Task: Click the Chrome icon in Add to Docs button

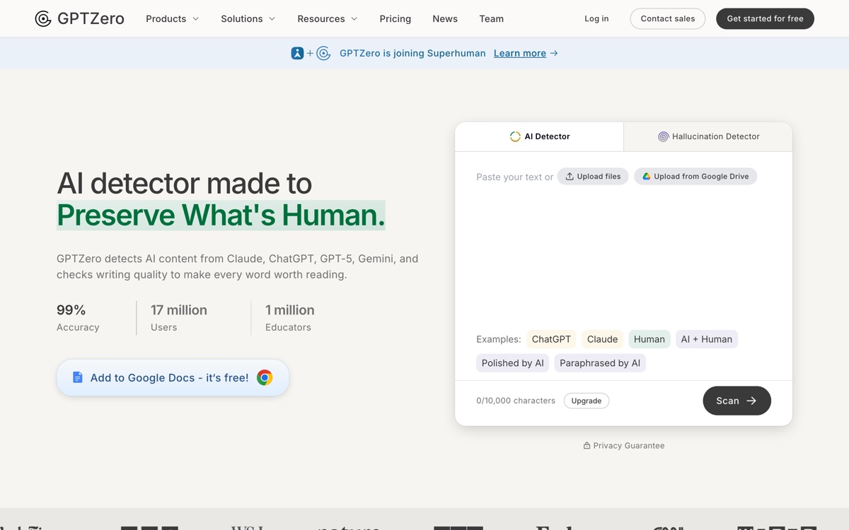Action: [265, 378]
